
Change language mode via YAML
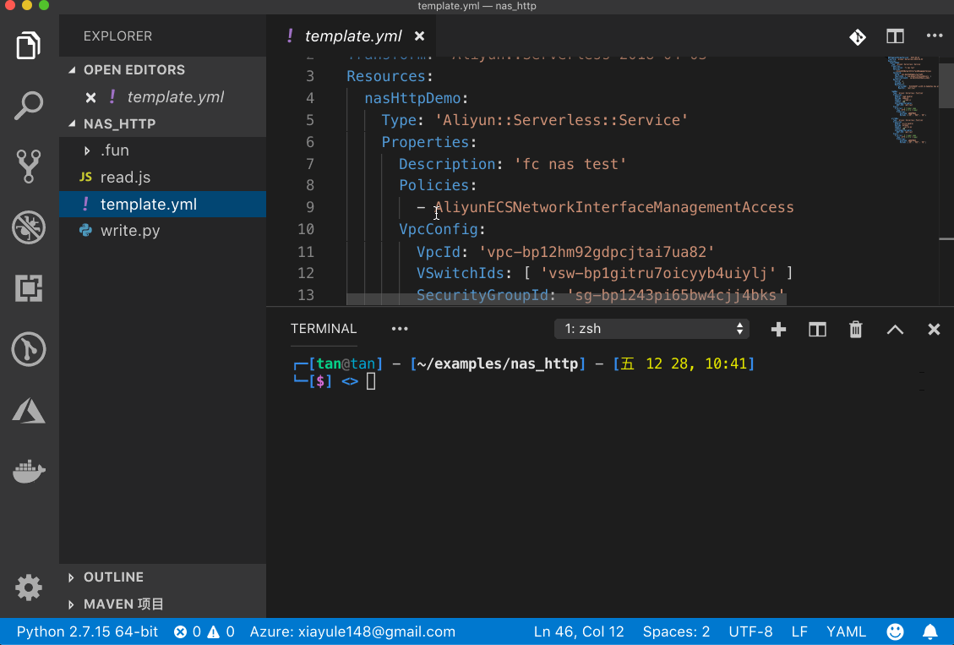[x=846, y=631]
